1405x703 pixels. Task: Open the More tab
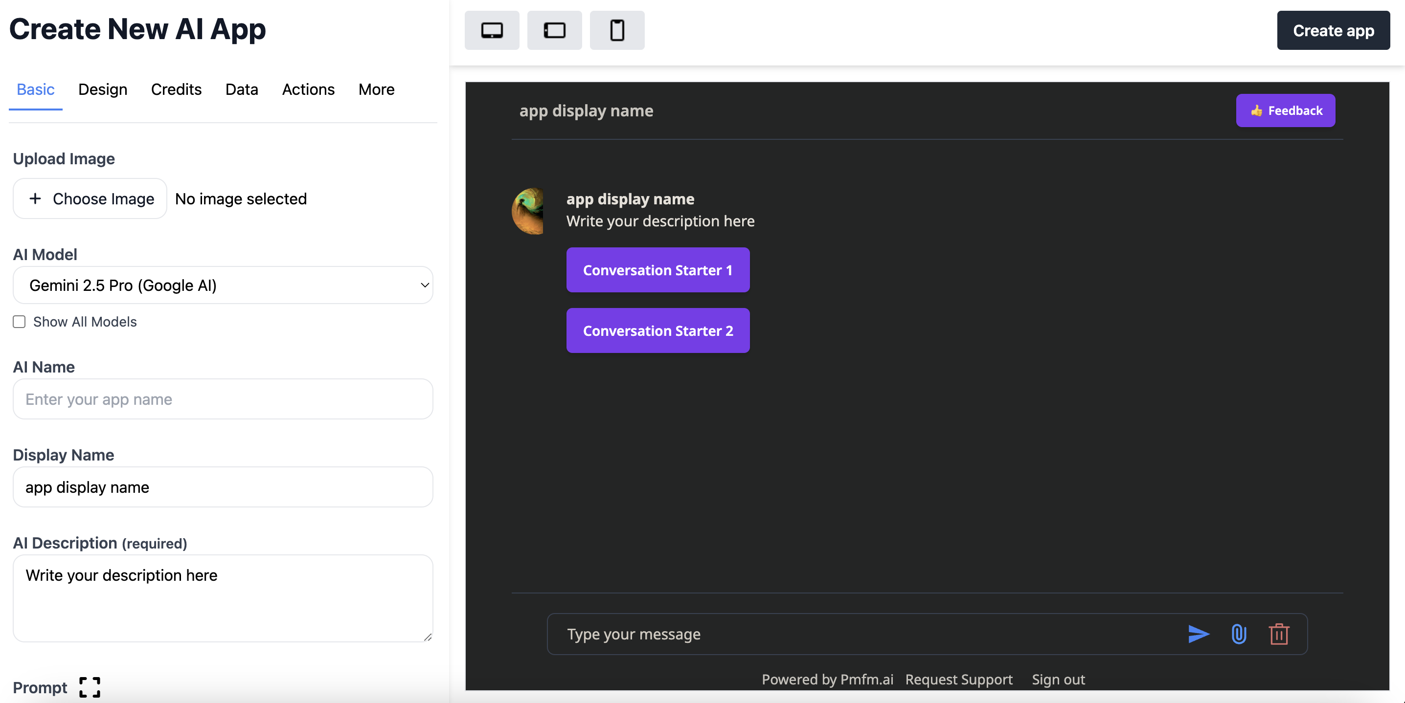pos(376,89)
